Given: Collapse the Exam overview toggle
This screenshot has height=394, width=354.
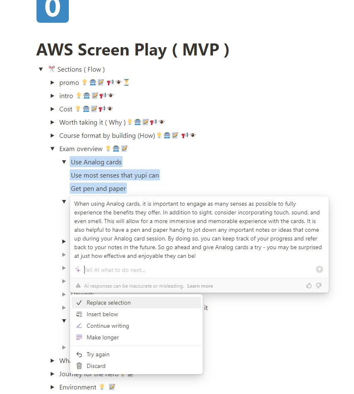Looking at the screenshot, I should 53,149.
